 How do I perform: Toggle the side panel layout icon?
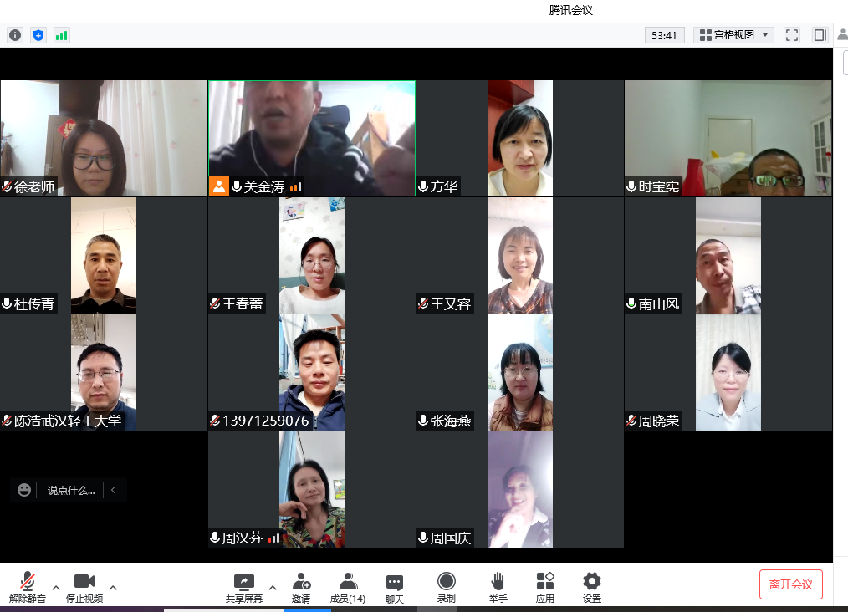point(820,35)
